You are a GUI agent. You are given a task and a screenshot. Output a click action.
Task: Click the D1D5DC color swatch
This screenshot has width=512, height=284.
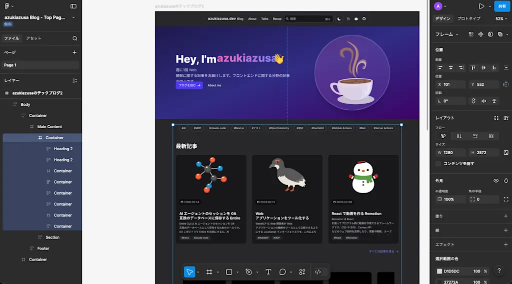pos(439,272)
